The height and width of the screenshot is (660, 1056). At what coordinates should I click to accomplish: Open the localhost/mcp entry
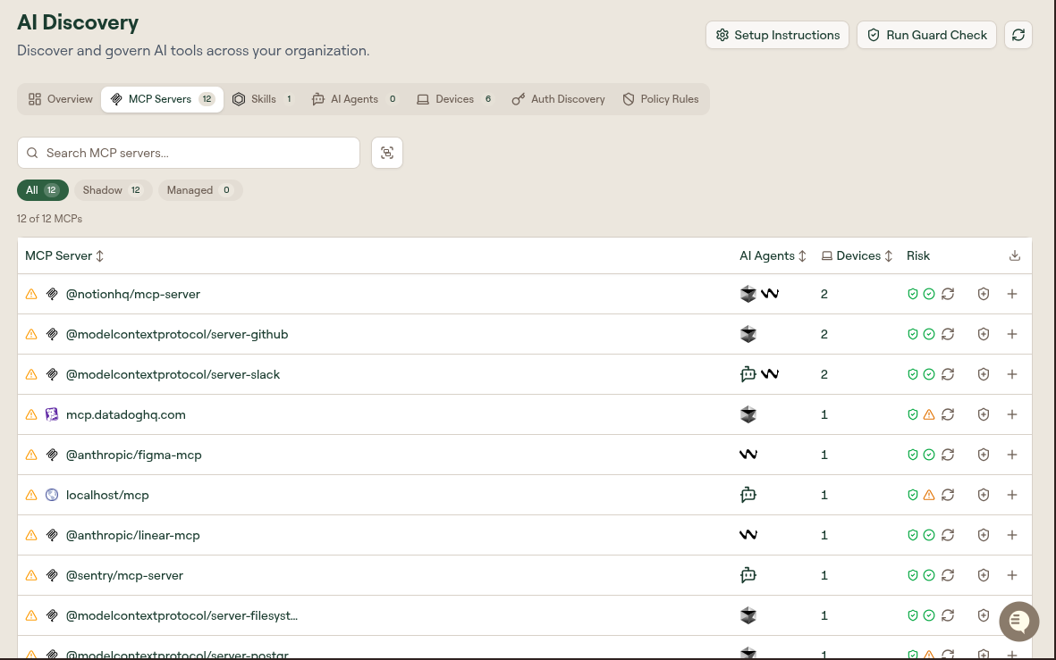(107, 495)
